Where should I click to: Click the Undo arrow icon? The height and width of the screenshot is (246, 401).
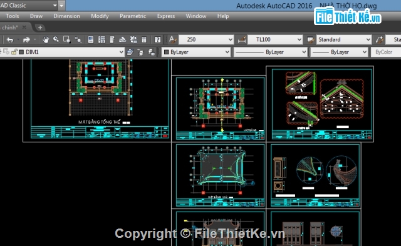[10, 40]
